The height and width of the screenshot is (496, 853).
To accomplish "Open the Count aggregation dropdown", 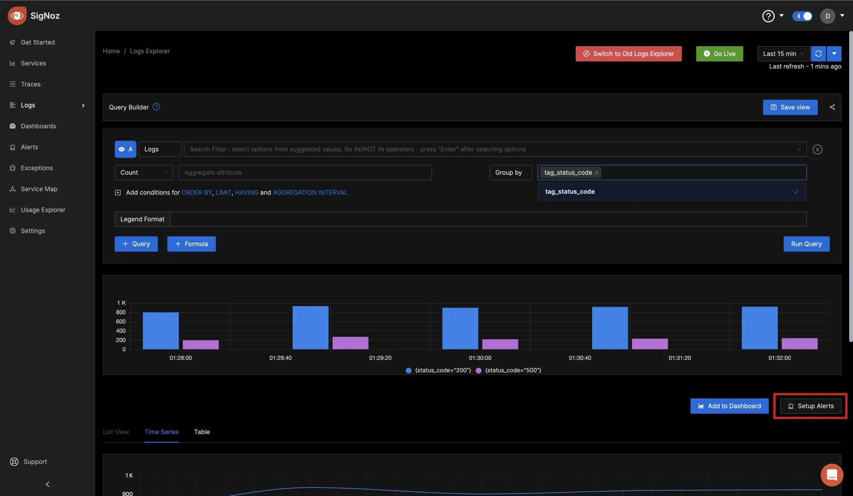I will pyautogui.click(x=144, y=172).
